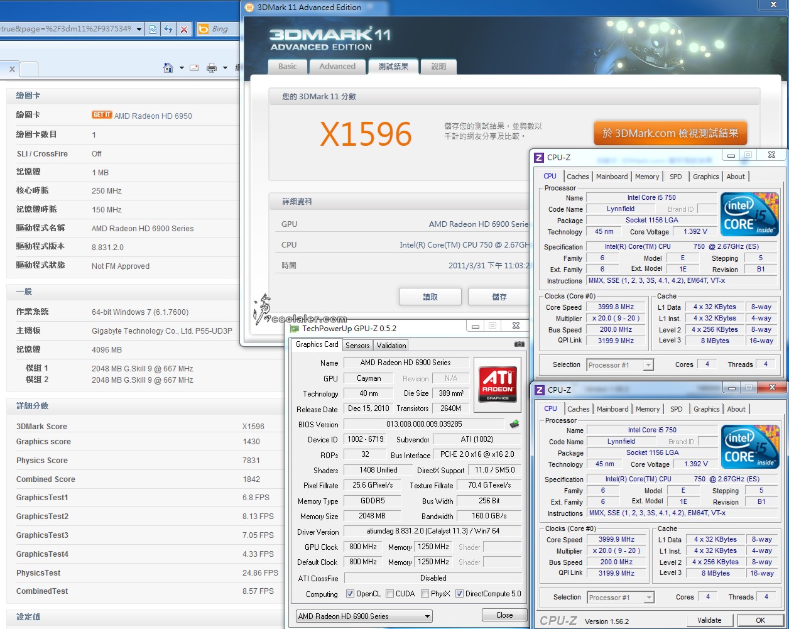Image resolution: width=789 pixels, height=629 pixels.
Task: Open the Graphics tab in lower CPU-Z
Action: 707,409
